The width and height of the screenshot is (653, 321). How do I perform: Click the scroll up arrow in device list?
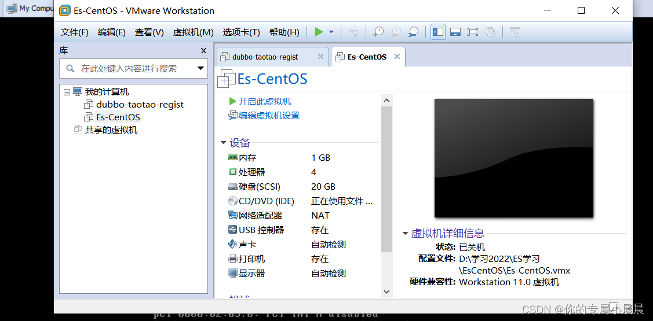point(386,101)
